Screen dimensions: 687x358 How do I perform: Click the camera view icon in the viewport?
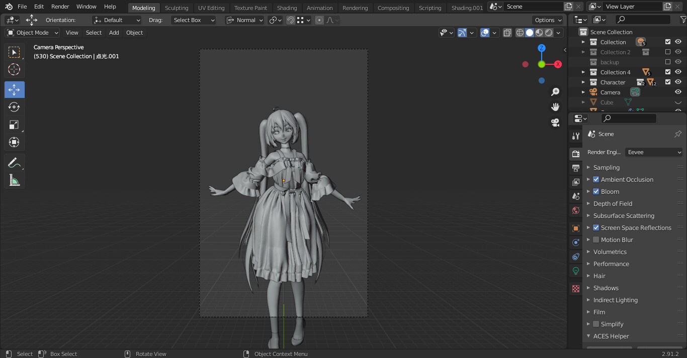click(555, 123)
